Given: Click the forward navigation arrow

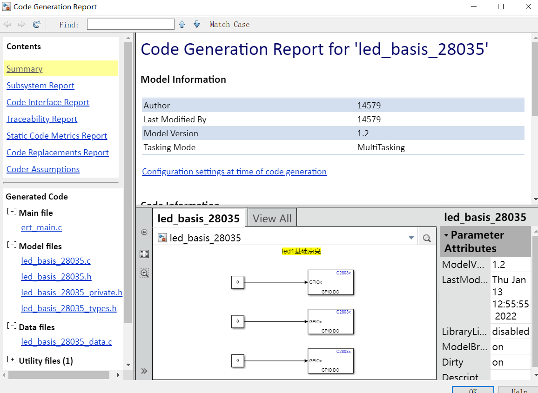Looking at the screenshot, I should tap(21, 24).
